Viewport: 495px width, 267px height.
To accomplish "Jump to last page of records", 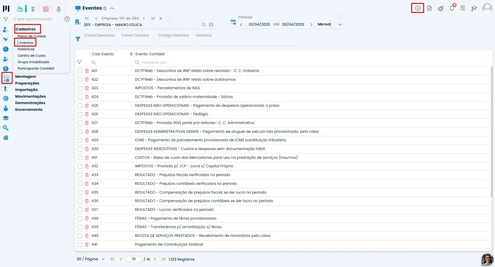I will [163, 259].
